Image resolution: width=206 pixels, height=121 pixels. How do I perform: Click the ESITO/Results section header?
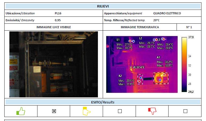(x=103, y=102)
